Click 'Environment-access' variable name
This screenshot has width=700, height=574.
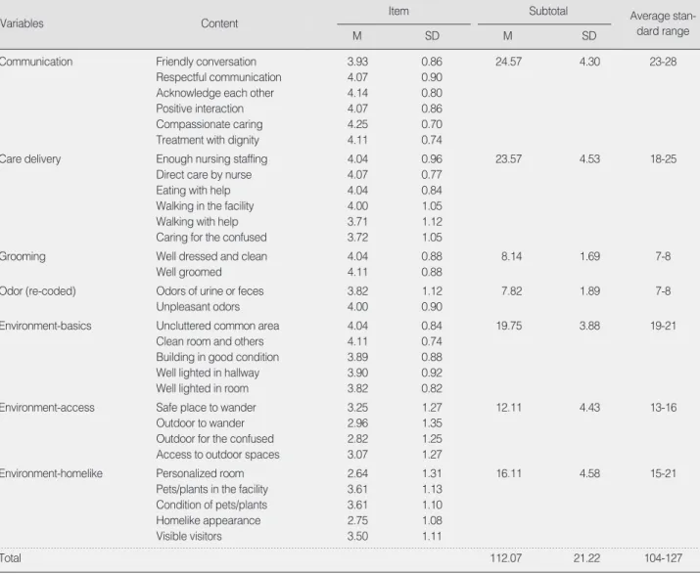(47, 407)
